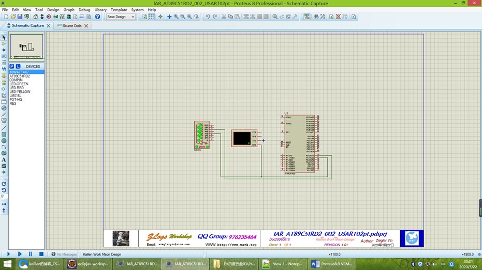Cut selection with the scissors icon

224,17
